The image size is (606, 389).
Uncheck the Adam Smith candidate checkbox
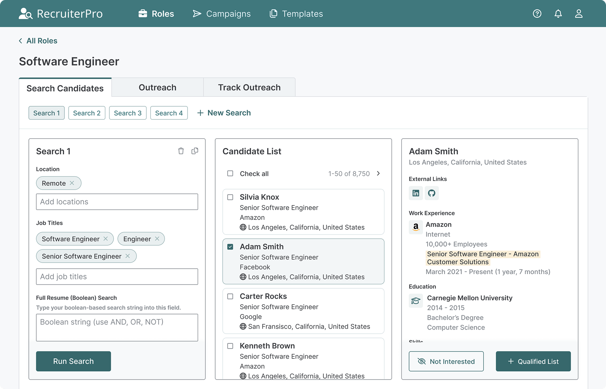(230, 247)
